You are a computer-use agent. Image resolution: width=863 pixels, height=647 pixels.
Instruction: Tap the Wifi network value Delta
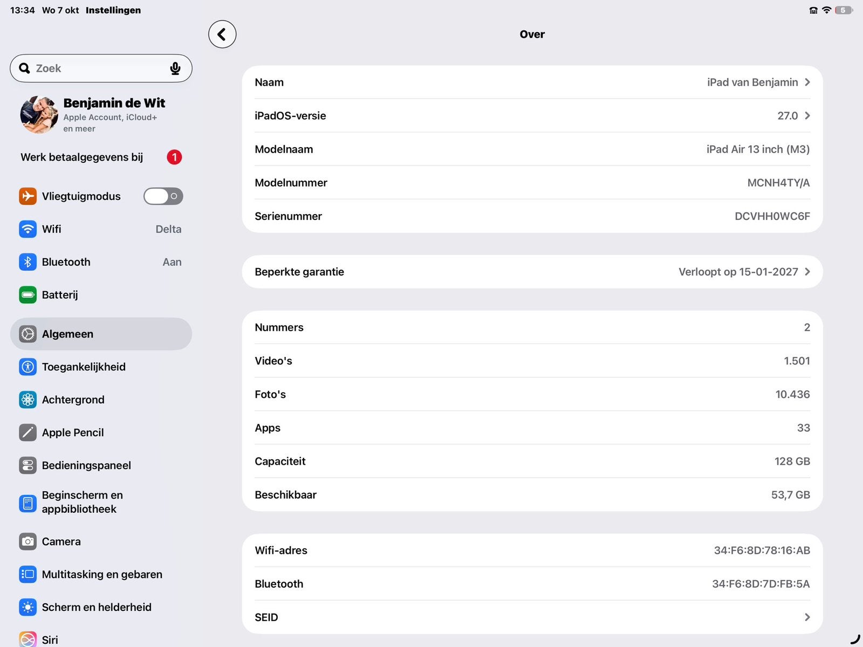click(168, 229)
